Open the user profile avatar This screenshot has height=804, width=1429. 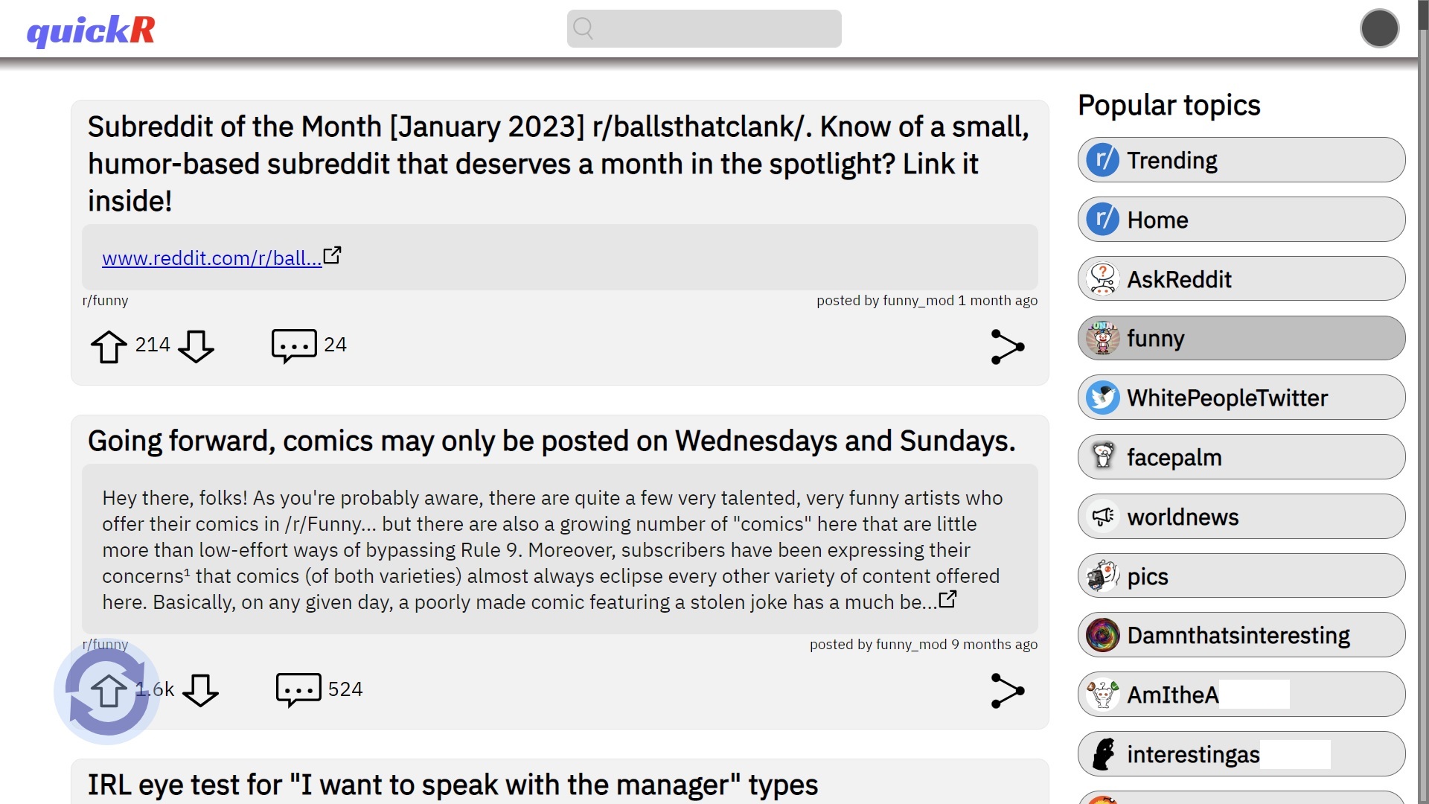pyautogui.click(x=1379, y=28)
